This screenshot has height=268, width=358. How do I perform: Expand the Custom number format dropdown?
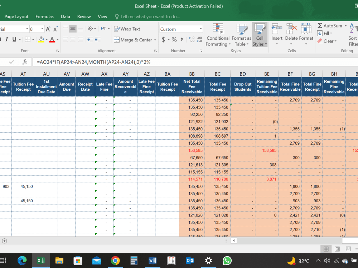coord(200,29)
